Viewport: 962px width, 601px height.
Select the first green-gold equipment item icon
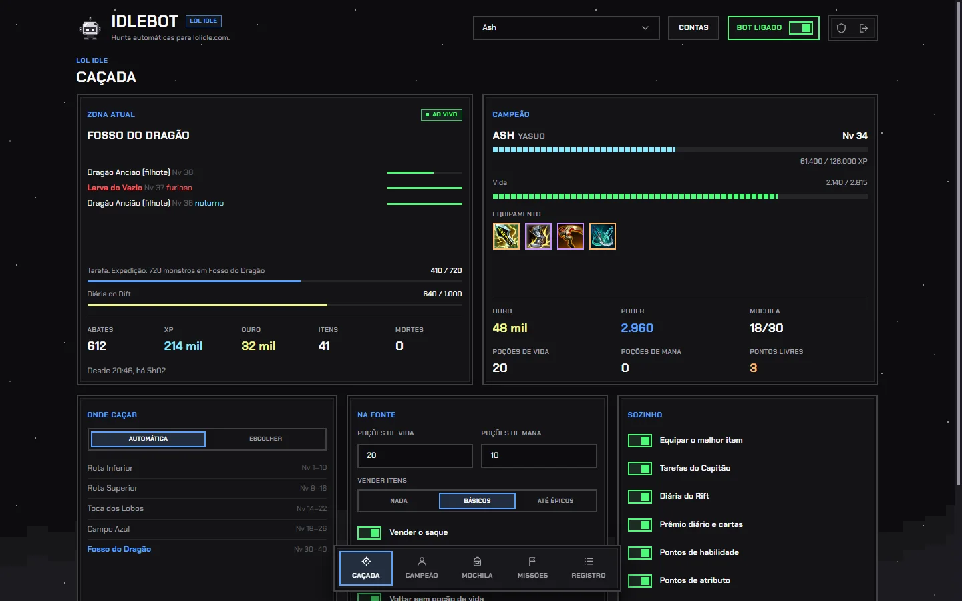(x=506, y=236)
